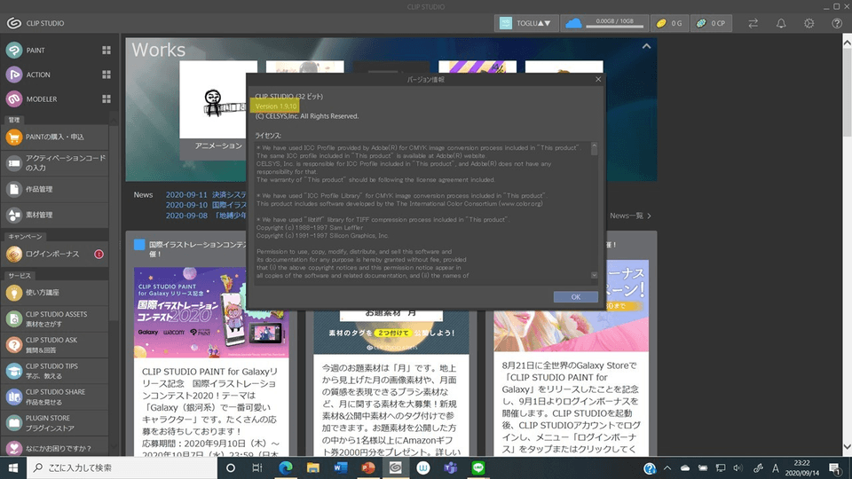This screenshot has width=852, height=479.
Task: Click Version 1.9.10 text
Action: [x=276, y=106]
